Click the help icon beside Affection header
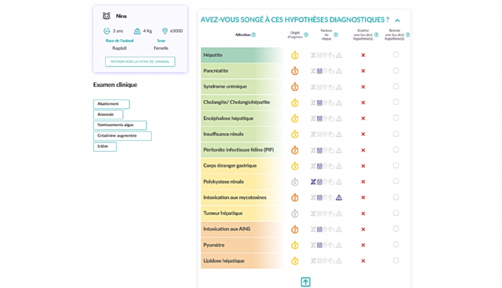Viewport: 502px width, 288px height. [254, 35]
